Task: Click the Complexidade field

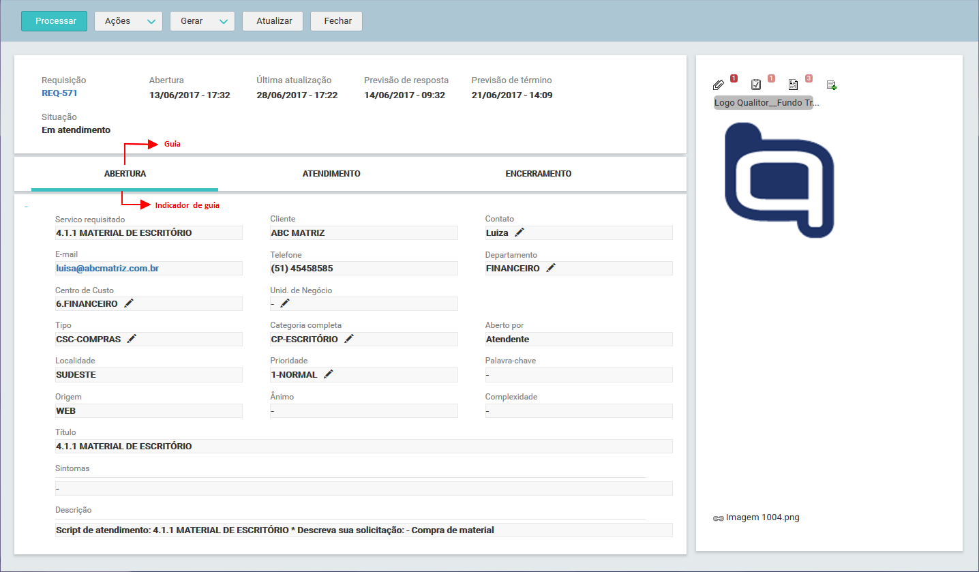Action: [579, 410]
